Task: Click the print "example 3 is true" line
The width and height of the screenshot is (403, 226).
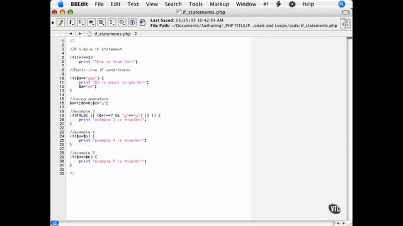Action: (112, 120)
